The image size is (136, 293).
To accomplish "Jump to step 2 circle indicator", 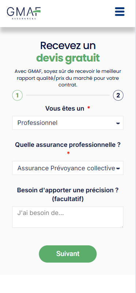I will pos(118,95).
